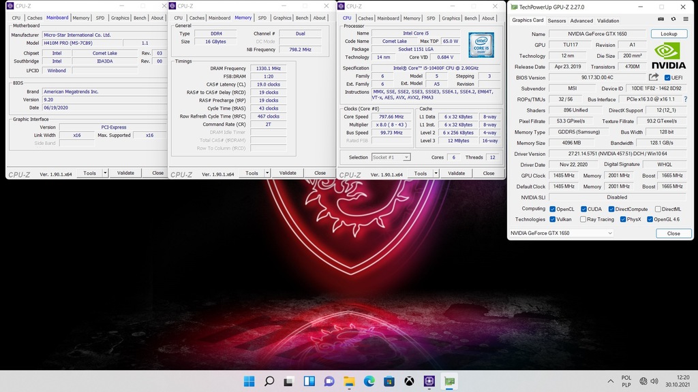The width and height of the screenshot is (698, 392).
Task: Click H410M PRO model field
Action: tap(82, 43)
